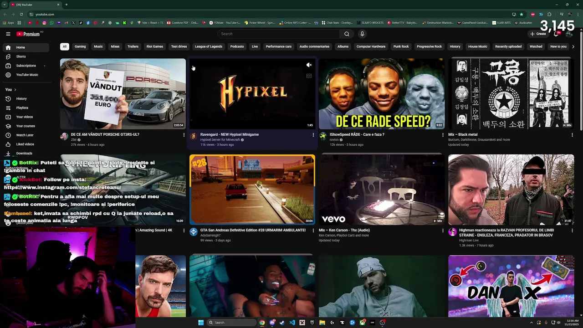Open Chrome tab search dropdown
Viewport: 583px width, 328px height.
5,5
